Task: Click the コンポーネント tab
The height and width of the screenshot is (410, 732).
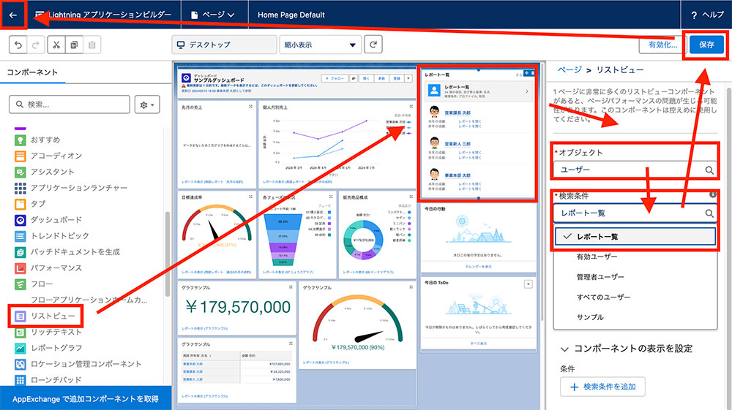Action: 32,72
